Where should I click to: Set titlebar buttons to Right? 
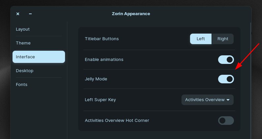click(x=223, y=39)
